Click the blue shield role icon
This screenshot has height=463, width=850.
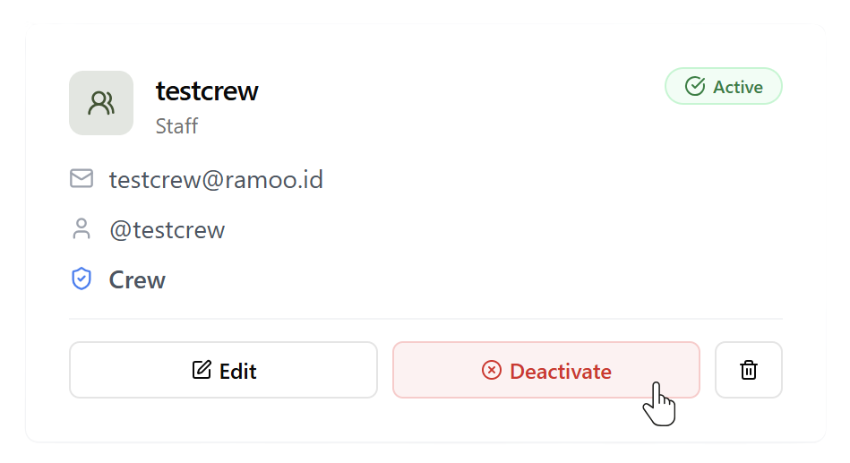pos(82,279)
